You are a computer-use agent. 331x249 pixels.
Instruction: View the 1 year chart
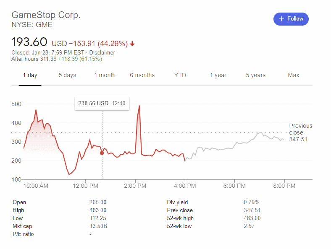coord(218,75)
